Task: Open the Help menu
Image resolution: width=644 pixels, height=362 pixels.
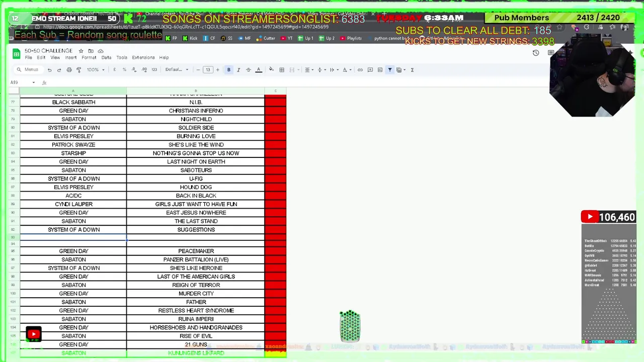Action: (164, 57)
